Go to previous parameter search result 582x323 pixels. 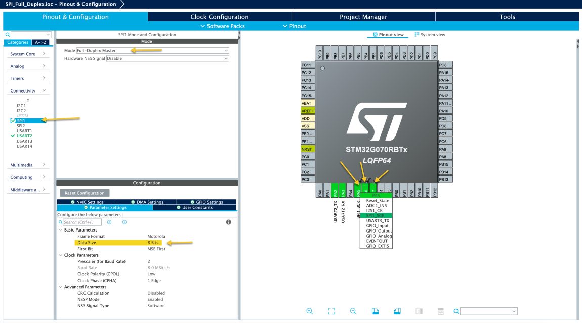tap(109, 222)
